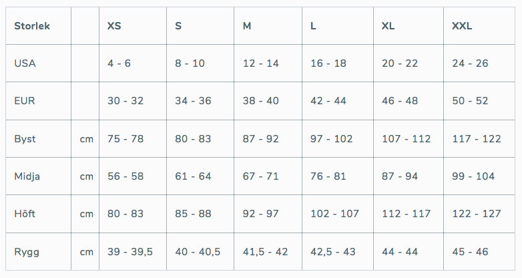
Task: Select the Byst row label
Action: click(x=38, y=139)
